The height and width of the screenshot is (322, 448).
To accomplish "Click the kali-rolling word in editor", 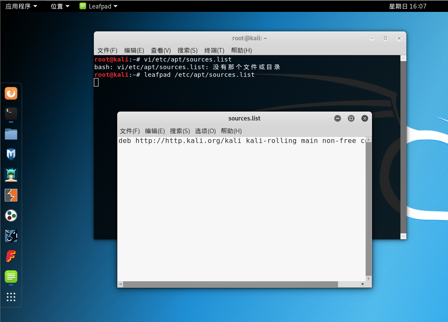I will (x=271, y=141).
